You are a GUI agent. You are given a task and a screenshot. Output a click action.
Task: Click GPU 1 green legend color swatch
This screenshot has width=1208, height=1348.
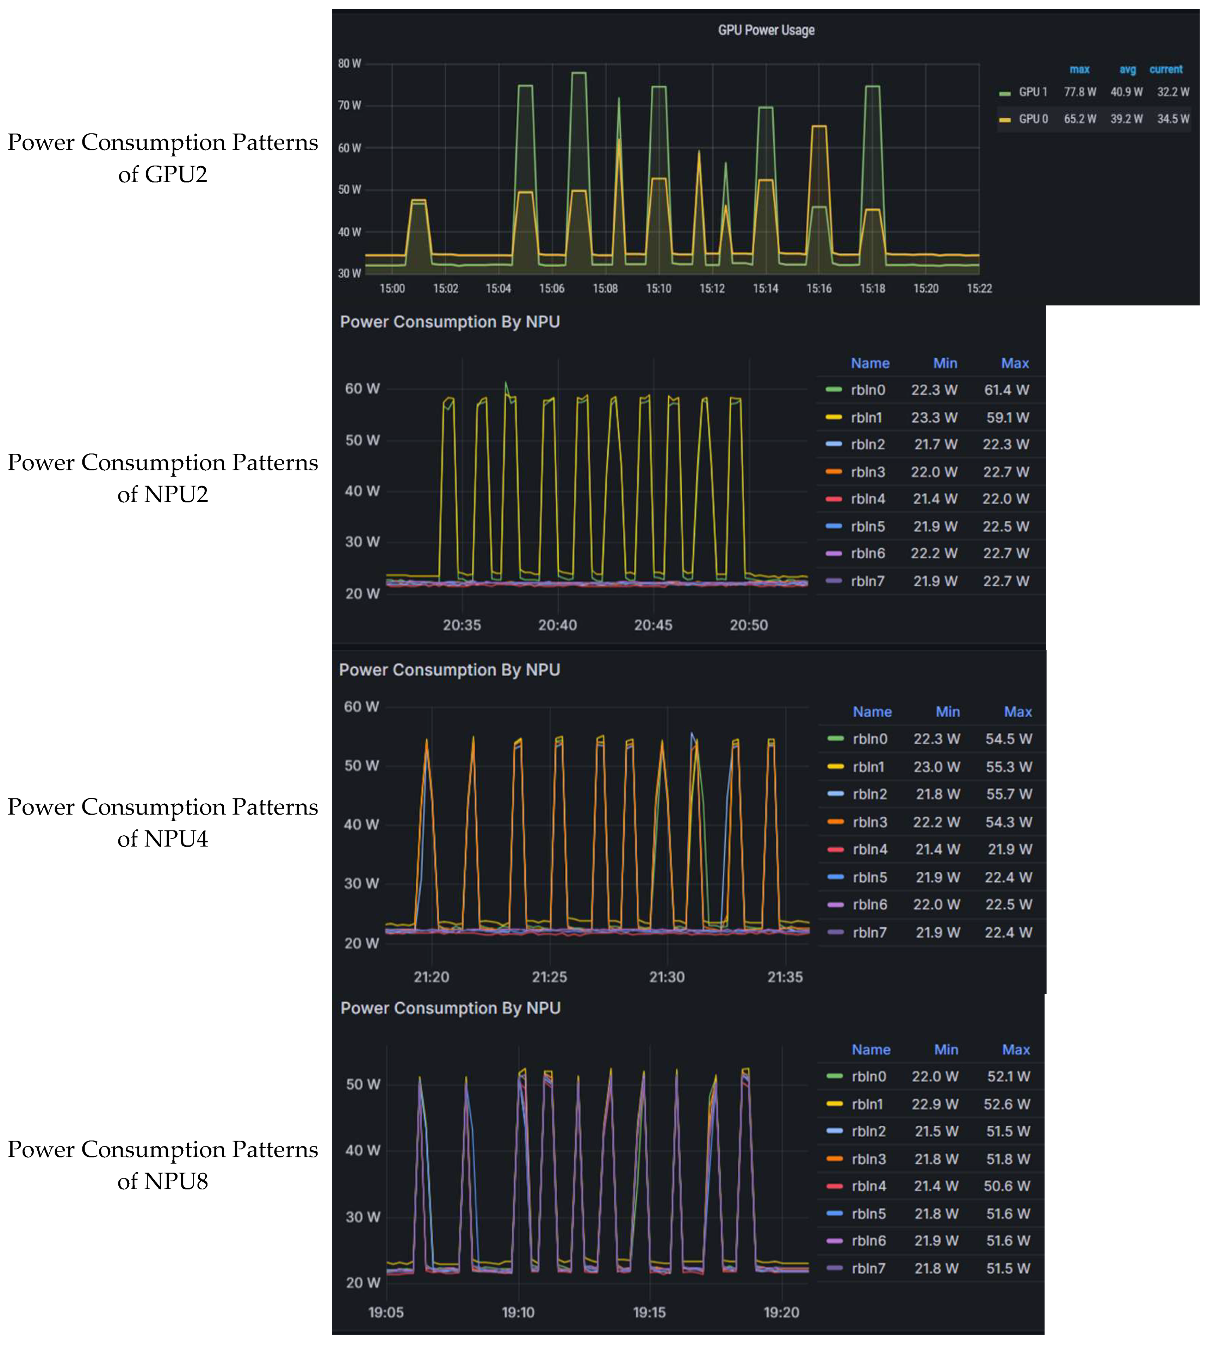point(1004,93)
